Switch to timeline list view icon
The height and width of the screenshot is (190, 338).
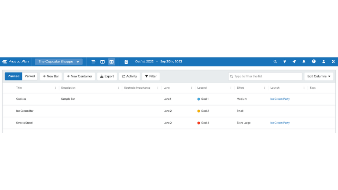(x=93, y=62)
